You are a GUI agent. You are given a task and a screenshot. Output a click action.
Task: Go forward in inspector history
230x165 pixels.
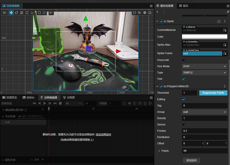(164, 12)
